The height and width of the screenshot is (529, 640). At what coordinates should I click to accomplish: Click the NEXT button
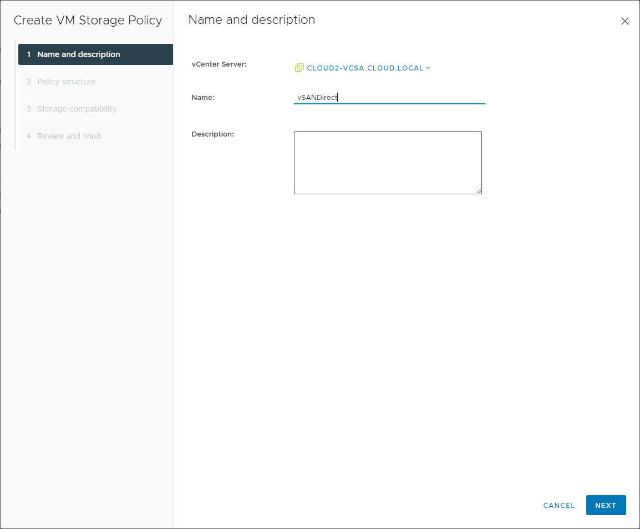(606, 505)
